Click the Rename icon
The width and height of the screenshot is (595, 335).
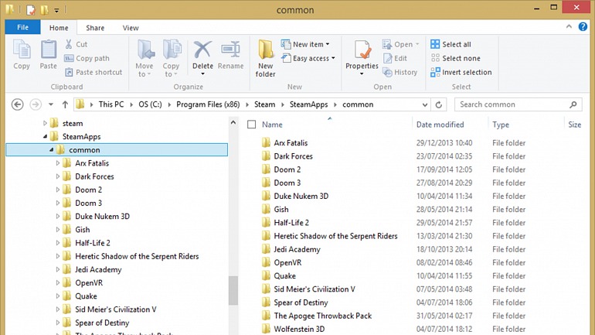(x=230, y=50)
